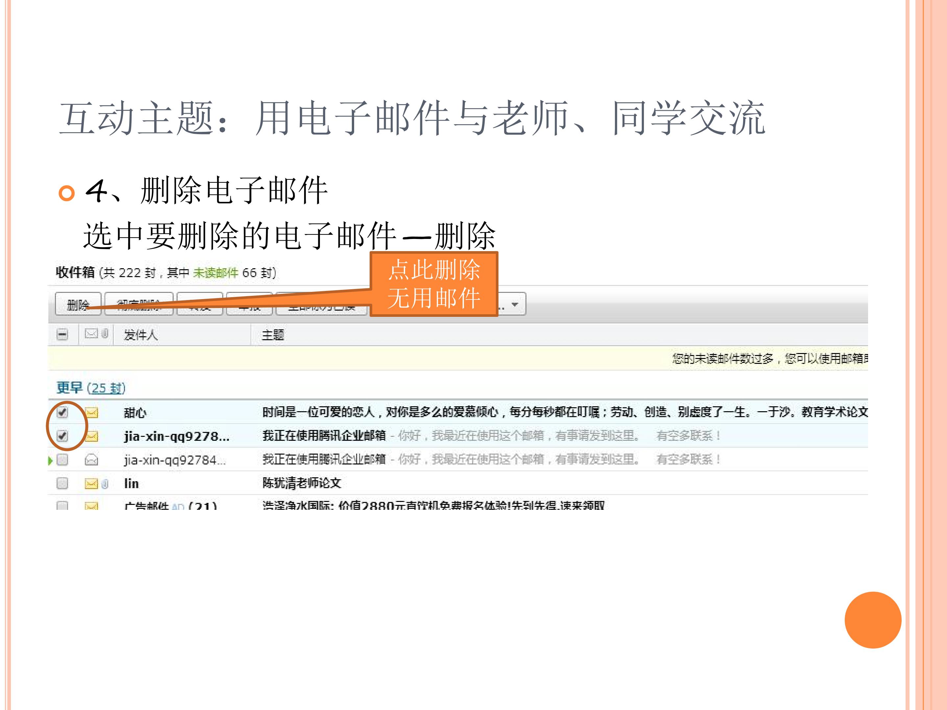Uncheck the checkbox for the bold jia-xin-qq9278... email

pyautogui.click(x=62, y=436)
